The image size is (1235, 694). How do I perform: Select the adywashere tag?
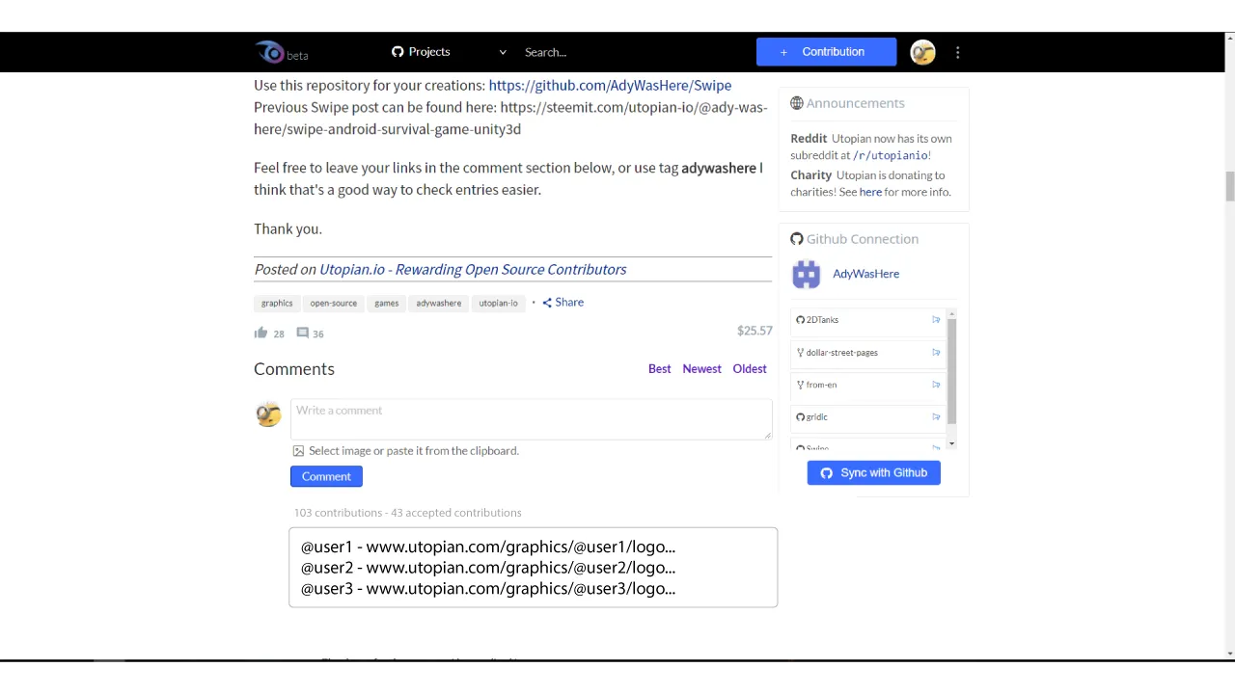coord(439,303)
